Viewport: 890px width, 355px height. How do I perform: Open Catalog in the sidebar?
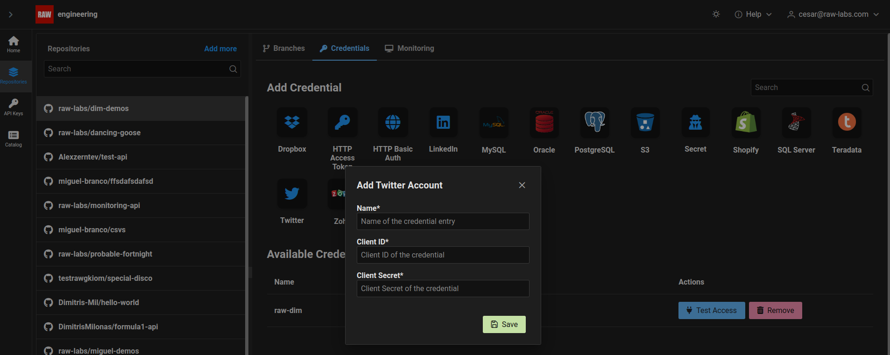coord(14,139)
